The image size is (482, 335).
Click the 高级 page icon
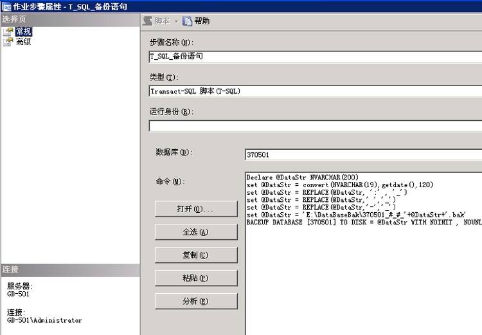click(8, 42)
